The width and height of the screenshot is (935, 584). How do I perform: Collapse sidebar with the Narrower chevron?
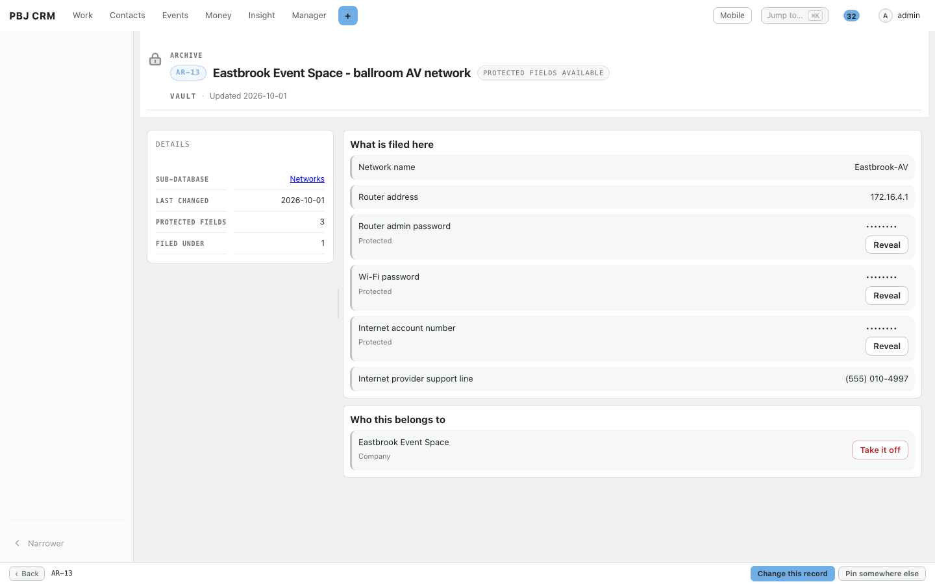coord(18,544)
